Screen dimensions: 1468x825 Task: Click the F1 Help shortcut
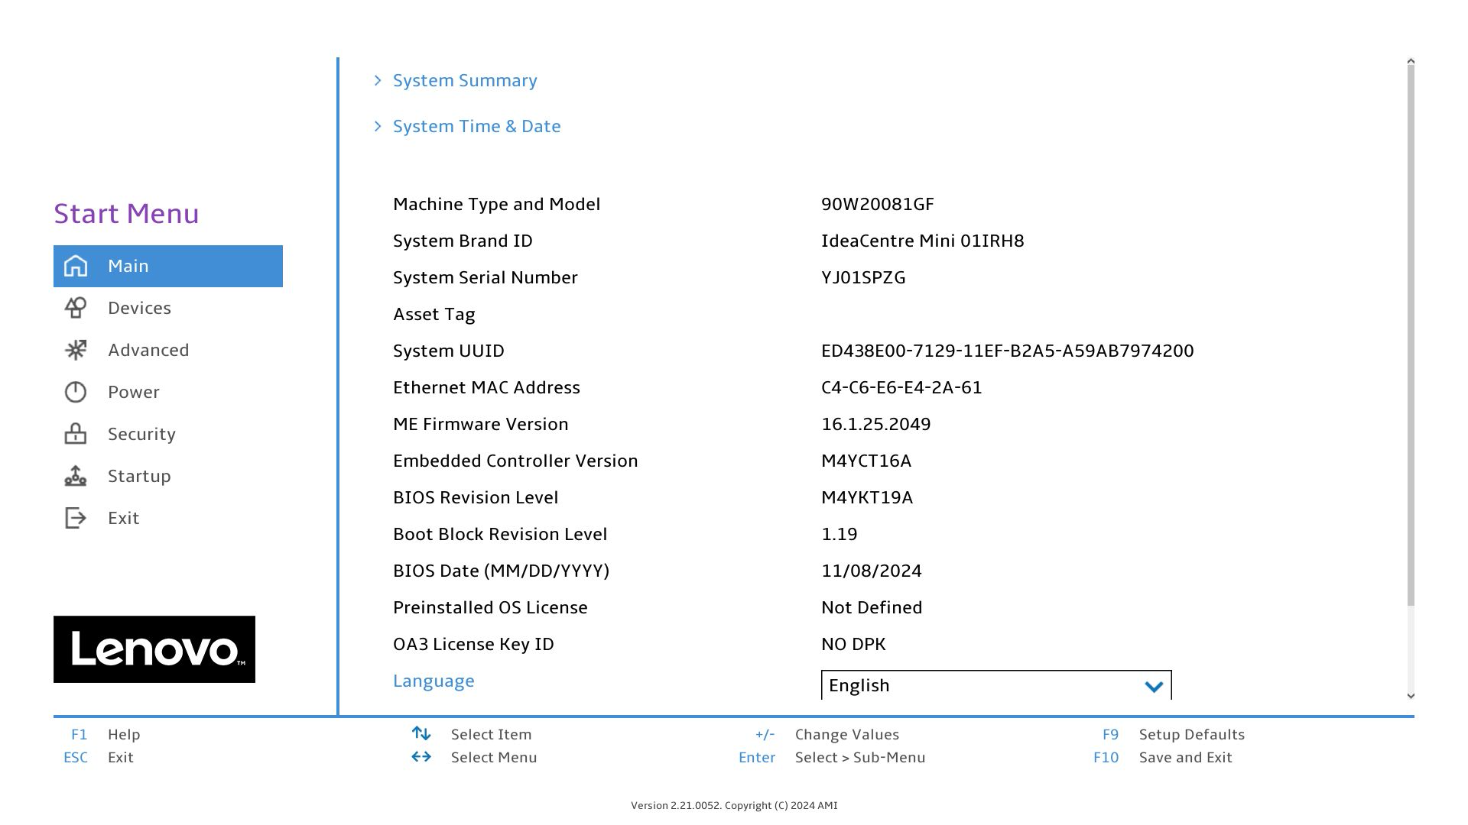pos(106,734)
